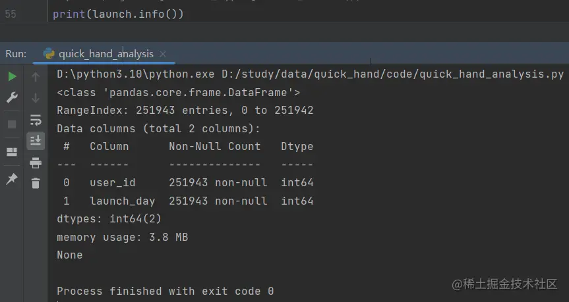569x302 pixels.
Task: Click the 'memory usage: 3.8 MB' line
Action: tap(122, 237)
